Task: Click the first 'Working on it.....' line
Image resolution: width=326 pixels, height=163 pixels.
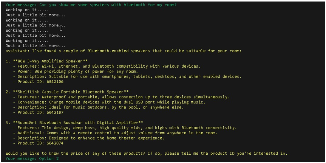Action: click(27, 10)
